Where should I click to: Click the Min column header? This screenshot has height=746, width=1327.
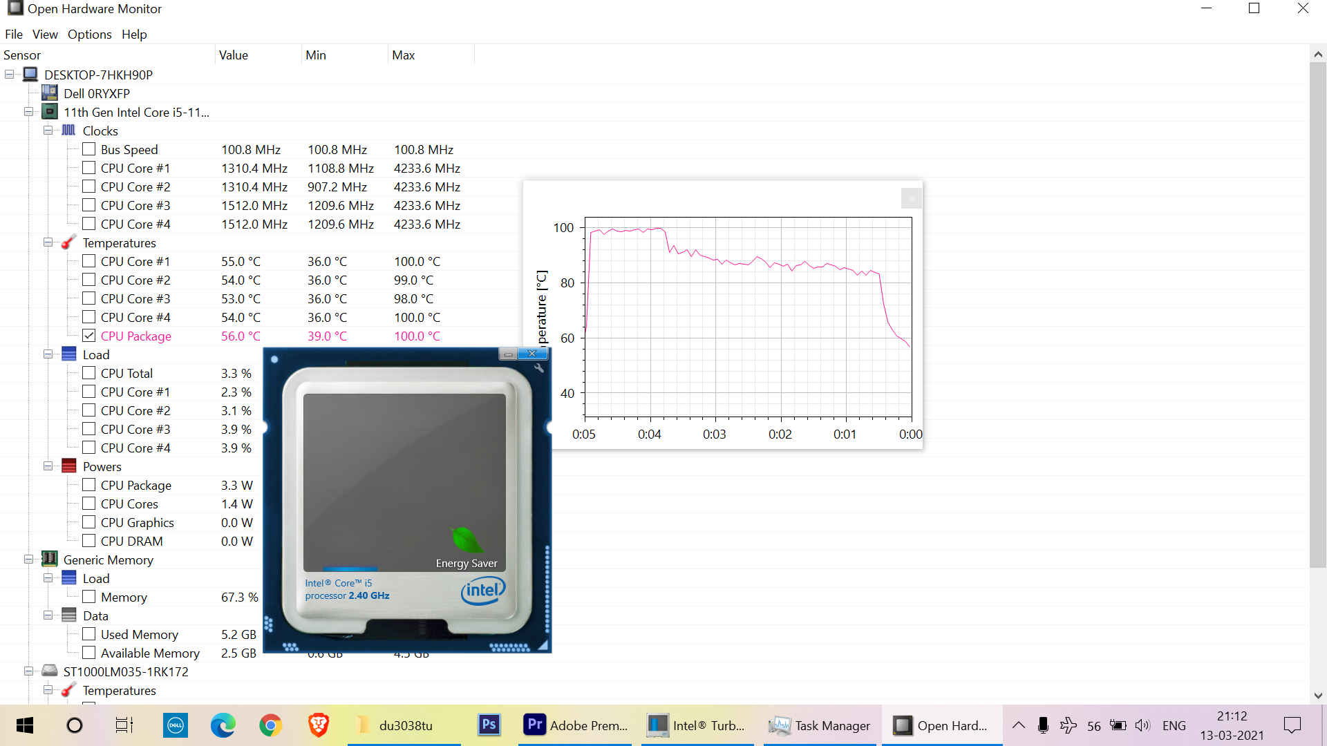(x=345, y=55)
